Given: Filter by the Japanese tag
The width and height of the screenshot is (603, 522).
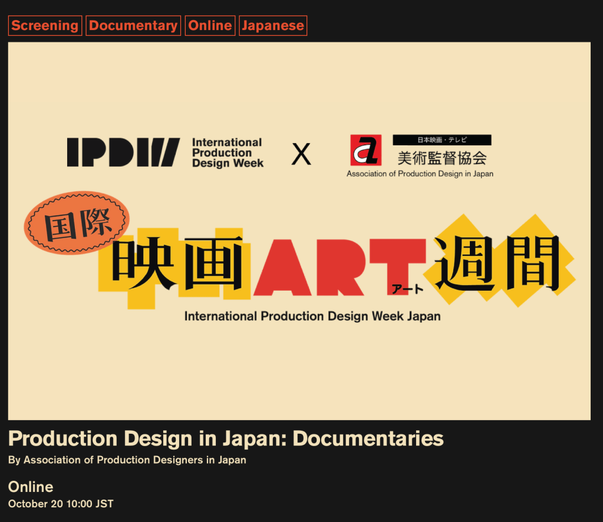Looking at the screenshot, I should tap(273, 26).
